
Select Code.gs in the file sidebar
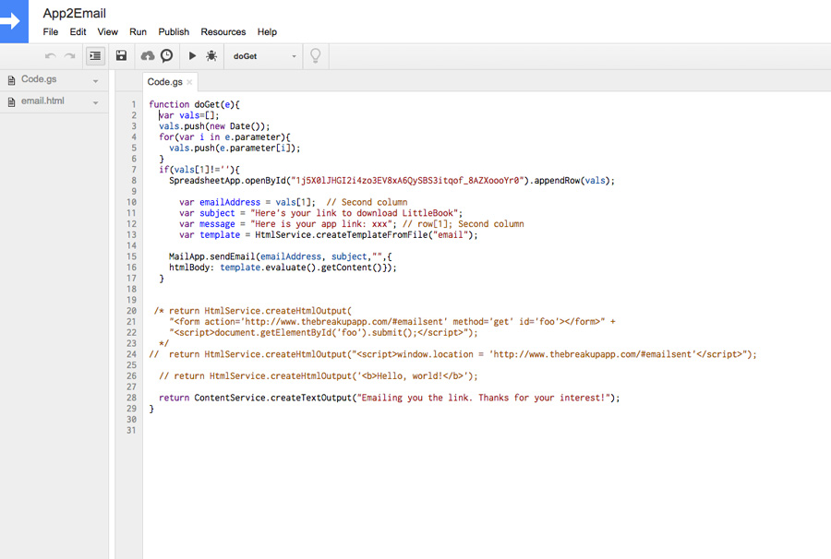click(39, 79)
